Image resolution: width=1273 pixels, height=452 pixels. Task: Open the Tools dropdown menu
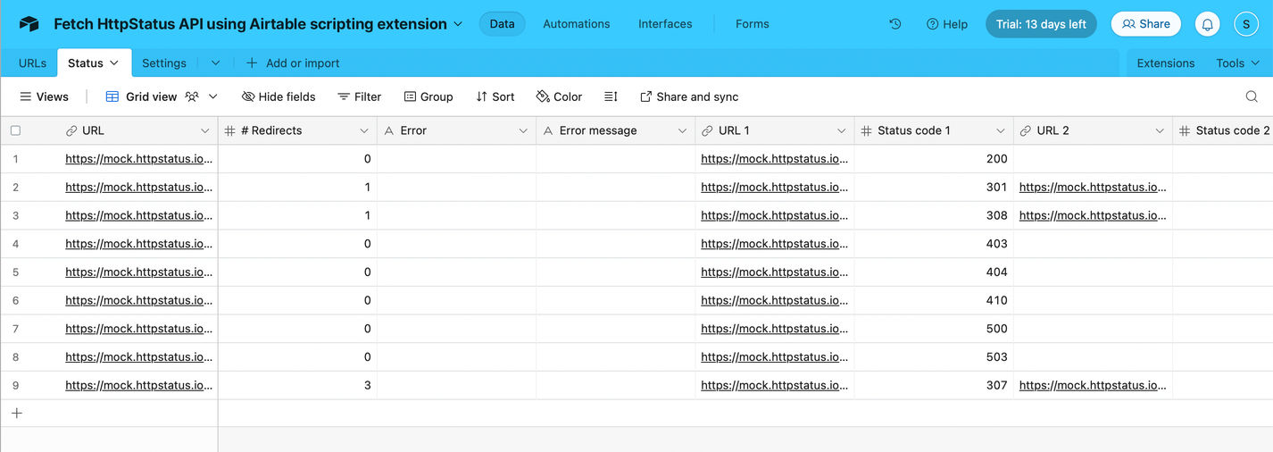click(1237, 63)
